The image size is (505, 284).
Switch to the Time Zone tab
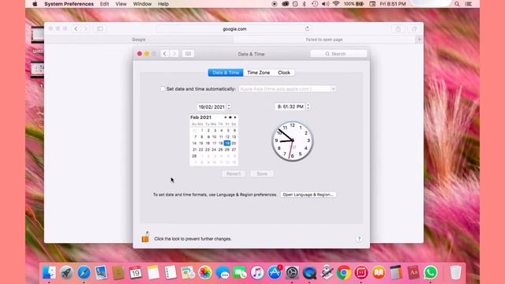coord(258,73)
